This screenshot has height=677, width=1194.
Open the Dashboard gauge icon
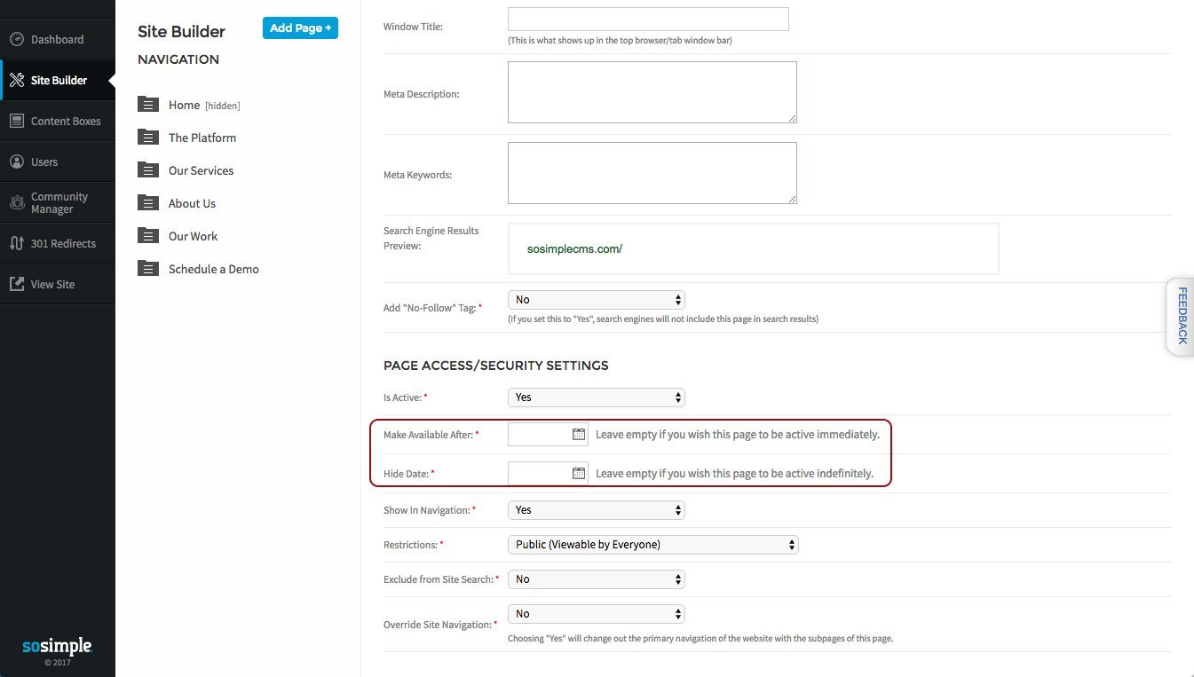click(16, 39)
